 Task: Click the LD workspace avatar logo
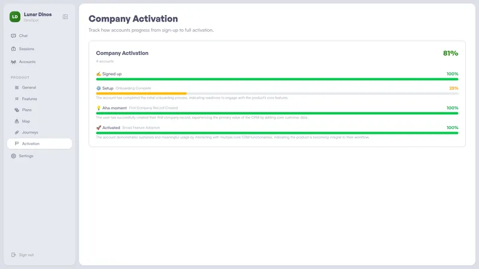tap(14, 17)
